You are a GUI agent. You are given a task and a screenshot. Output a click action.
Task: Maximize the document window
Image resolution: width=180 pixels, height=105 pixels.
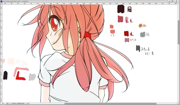point(172,1)
